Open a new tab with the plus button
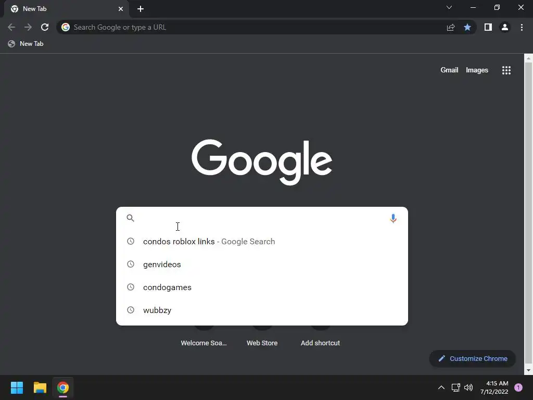 point(141,9)
